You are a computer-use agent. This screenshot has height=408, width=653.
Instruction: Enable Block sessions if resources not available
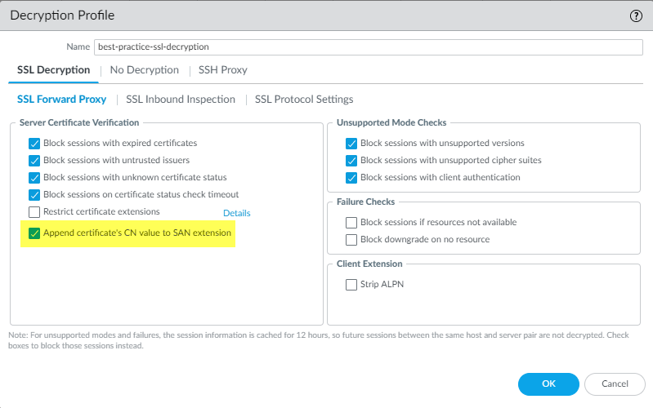click(351, 222)
